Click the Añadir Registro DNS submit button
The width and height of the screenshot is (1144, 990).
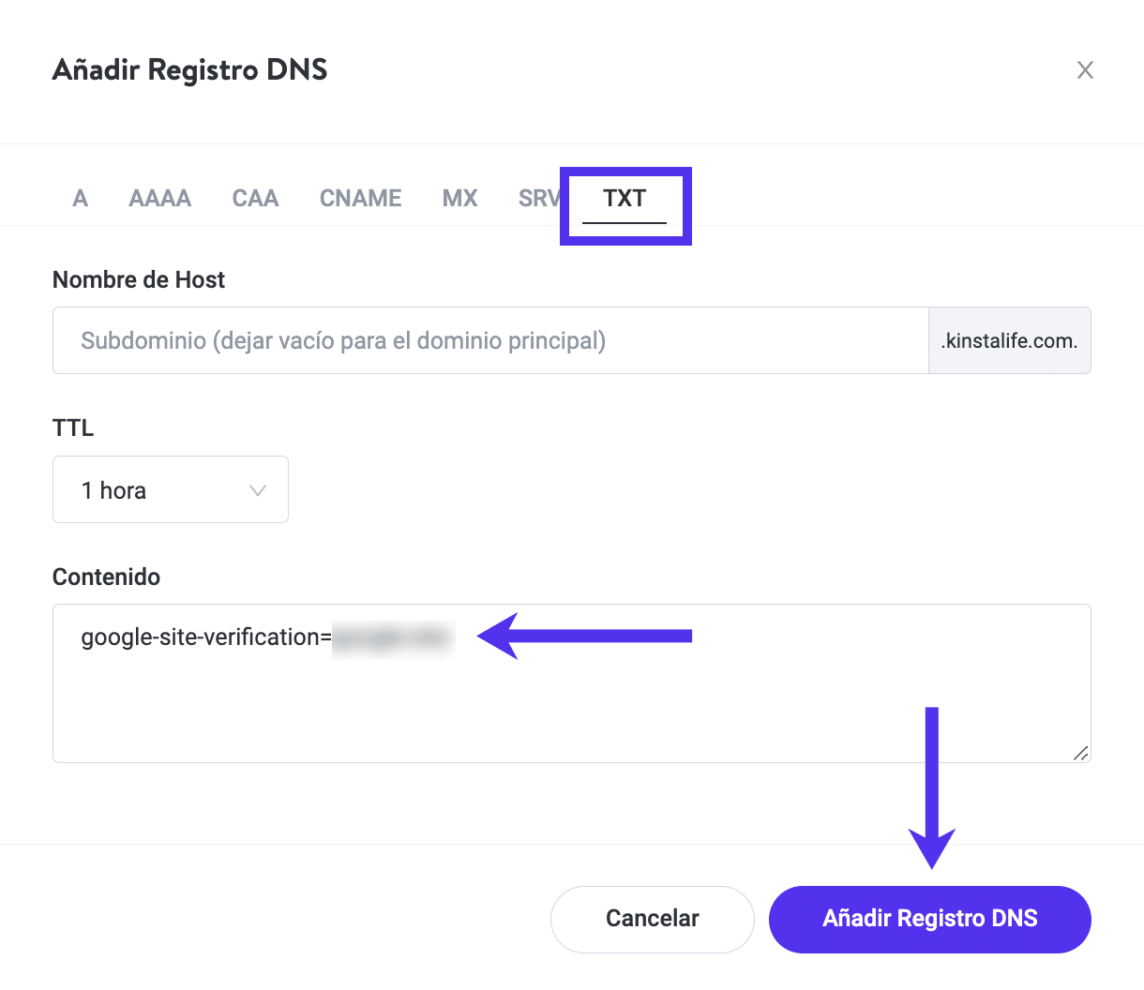point(929,919)
